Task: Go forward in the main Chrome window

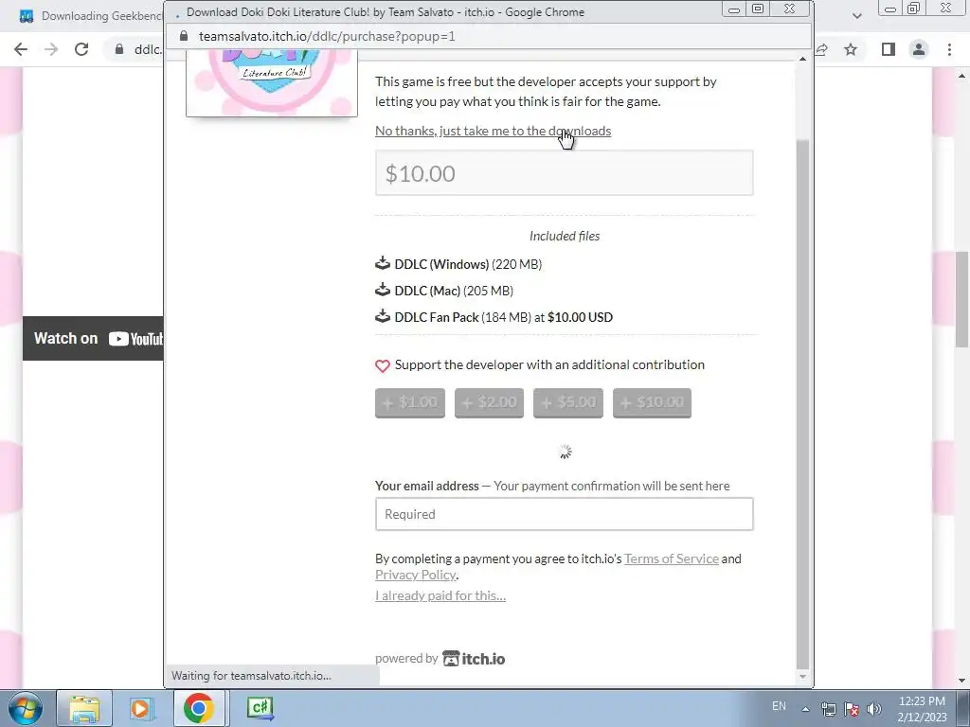Action: pyautogui.click(x=51, y=49)
